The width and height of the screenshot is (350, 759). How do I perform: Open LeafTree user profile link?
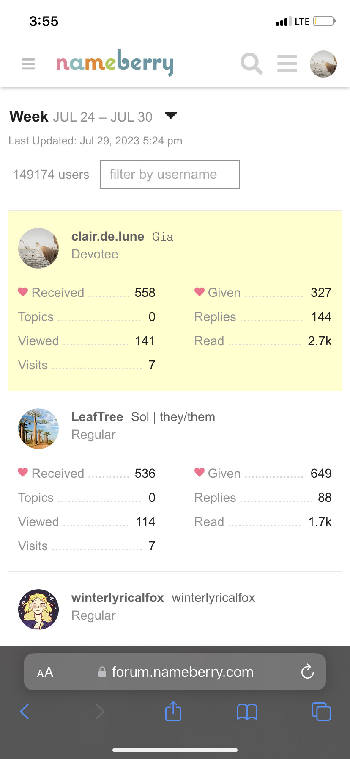[x=97, y=417]
